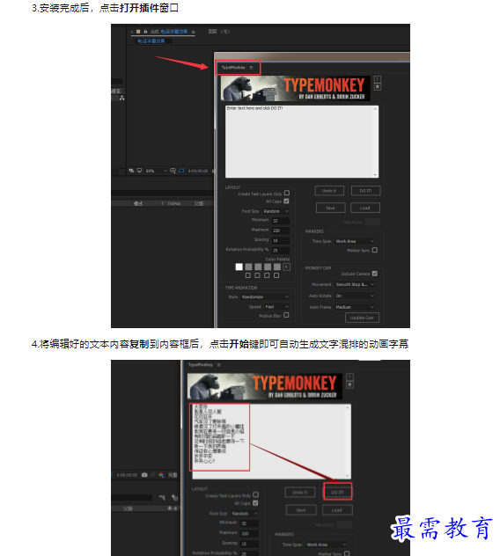
Task: Open the Movement Smooth Stop dropdown
Action: [x=355, y=284]
